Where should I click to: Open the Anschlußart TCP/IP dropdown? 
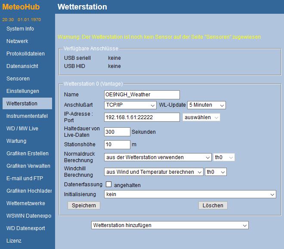[130, 105]
